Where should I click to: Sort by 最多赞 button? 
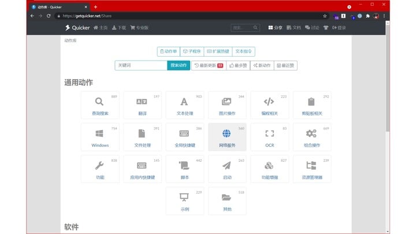(237, 65)
